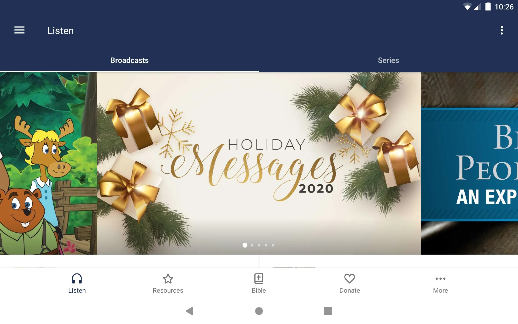Image resolution: width=518 pixels, height=324 pixels.
Task: Navigate to fourth carousel dot indicator
Action: coord(266,245)
